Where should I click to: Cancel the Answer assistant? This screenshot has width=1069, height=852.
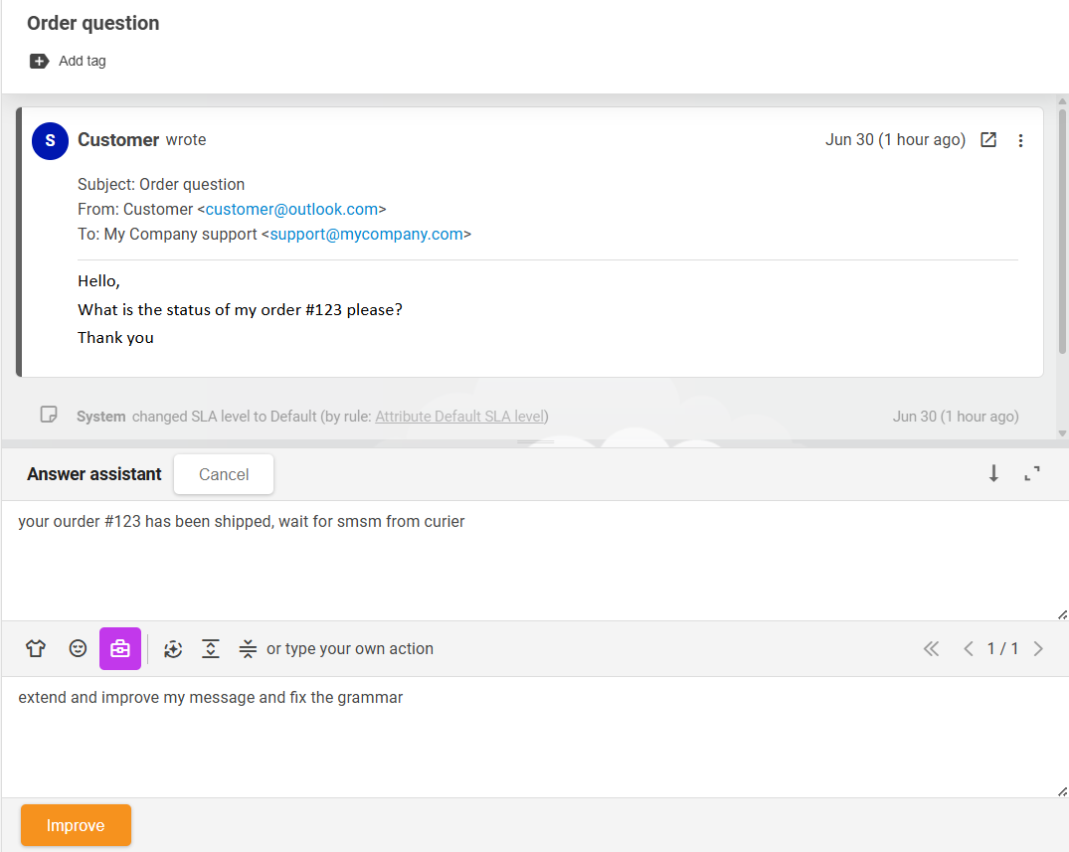(223, 474)
